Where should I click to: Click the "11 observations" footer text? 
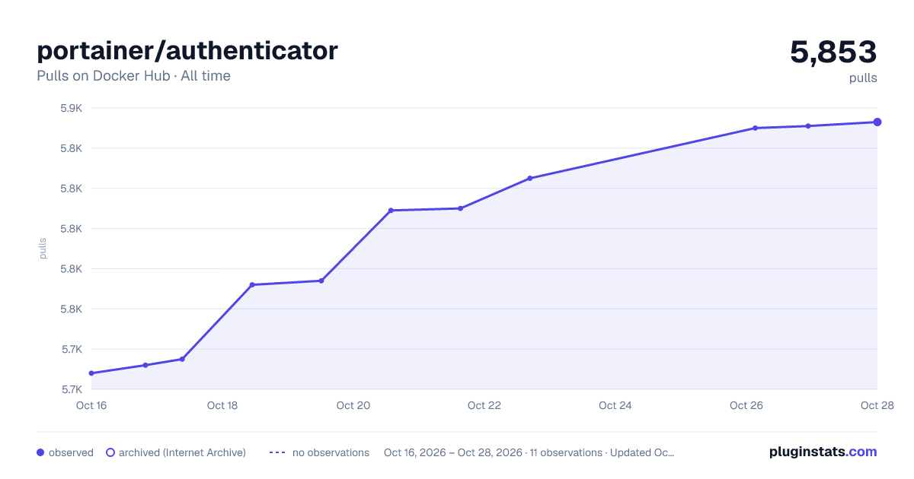click(566, 452)
